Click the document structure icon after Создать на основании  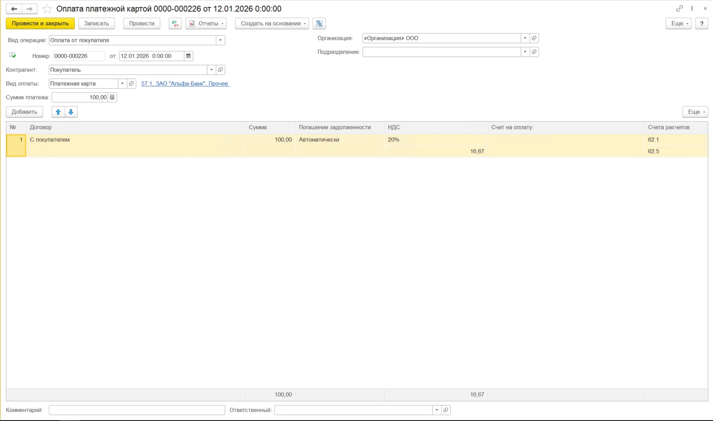319,24
